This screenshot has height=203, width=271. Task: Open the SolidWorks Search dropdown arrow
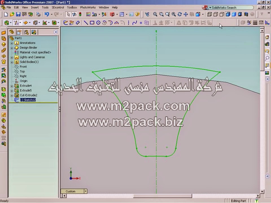coord(210,8)
